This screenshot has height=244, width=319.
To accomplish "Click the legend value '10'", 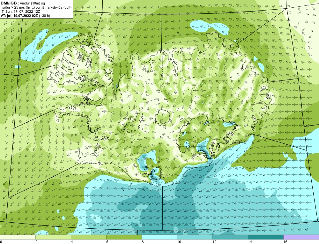I will pyautogui.click(x=179, y=242).
